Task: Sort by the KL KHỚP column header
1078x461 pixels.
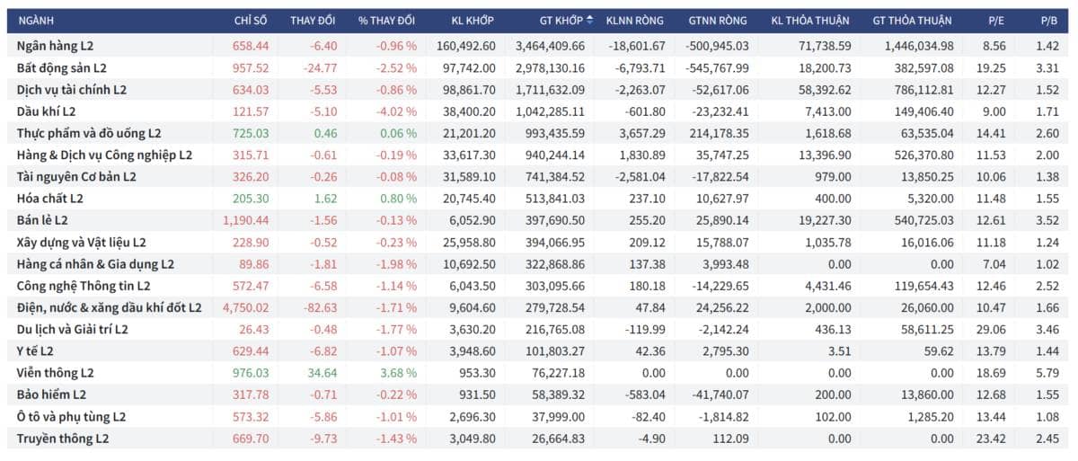Action: (473, 20)
